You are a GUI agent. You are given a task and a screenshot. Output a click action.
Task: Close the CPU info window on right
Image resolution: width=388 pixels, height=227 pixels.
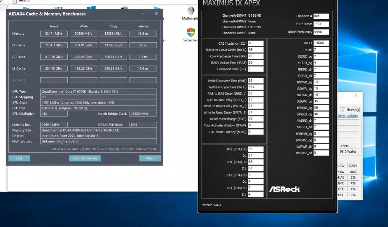(356, 95)
